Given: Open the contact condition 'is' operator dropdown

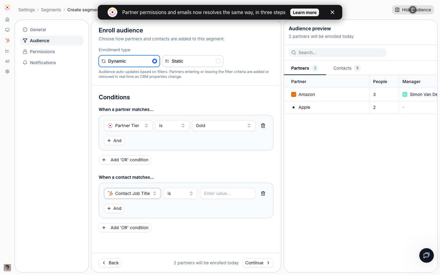Looking at the screenshot, I should pos(181,193).
